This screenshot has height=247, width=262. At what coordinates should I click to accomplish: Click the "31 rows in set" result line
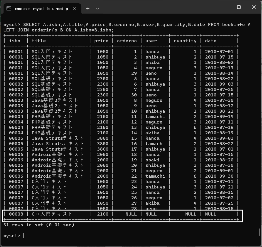tap(39, 225)
